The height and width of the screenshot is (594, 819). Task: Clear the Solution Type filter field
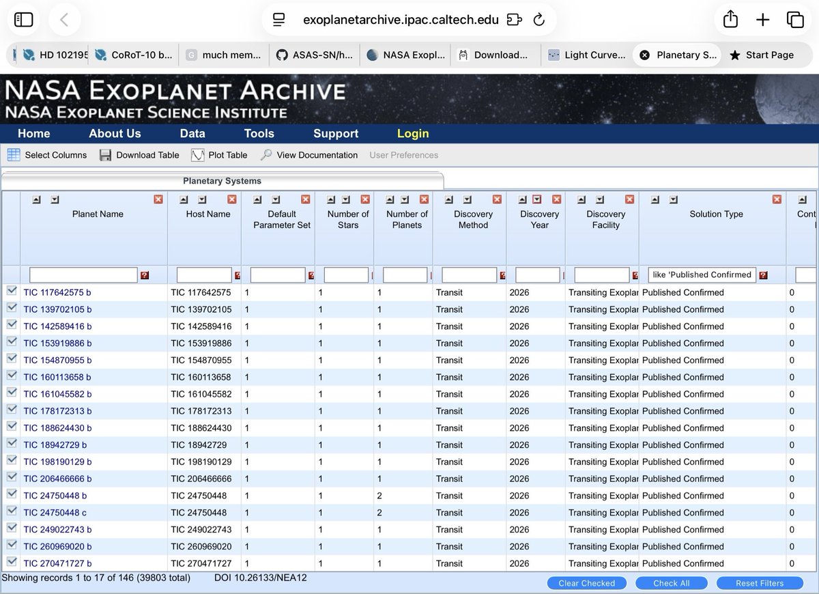(x=701, y=274)
